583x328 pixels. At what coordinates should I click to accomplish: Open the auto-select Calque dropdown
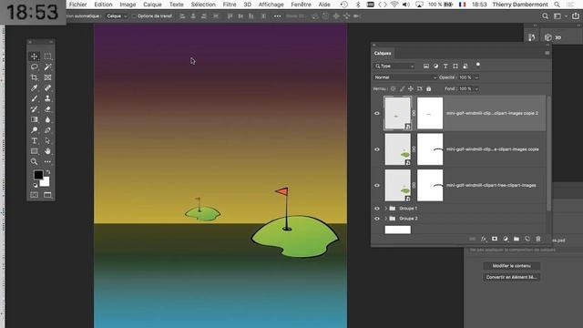click(117, 16)
